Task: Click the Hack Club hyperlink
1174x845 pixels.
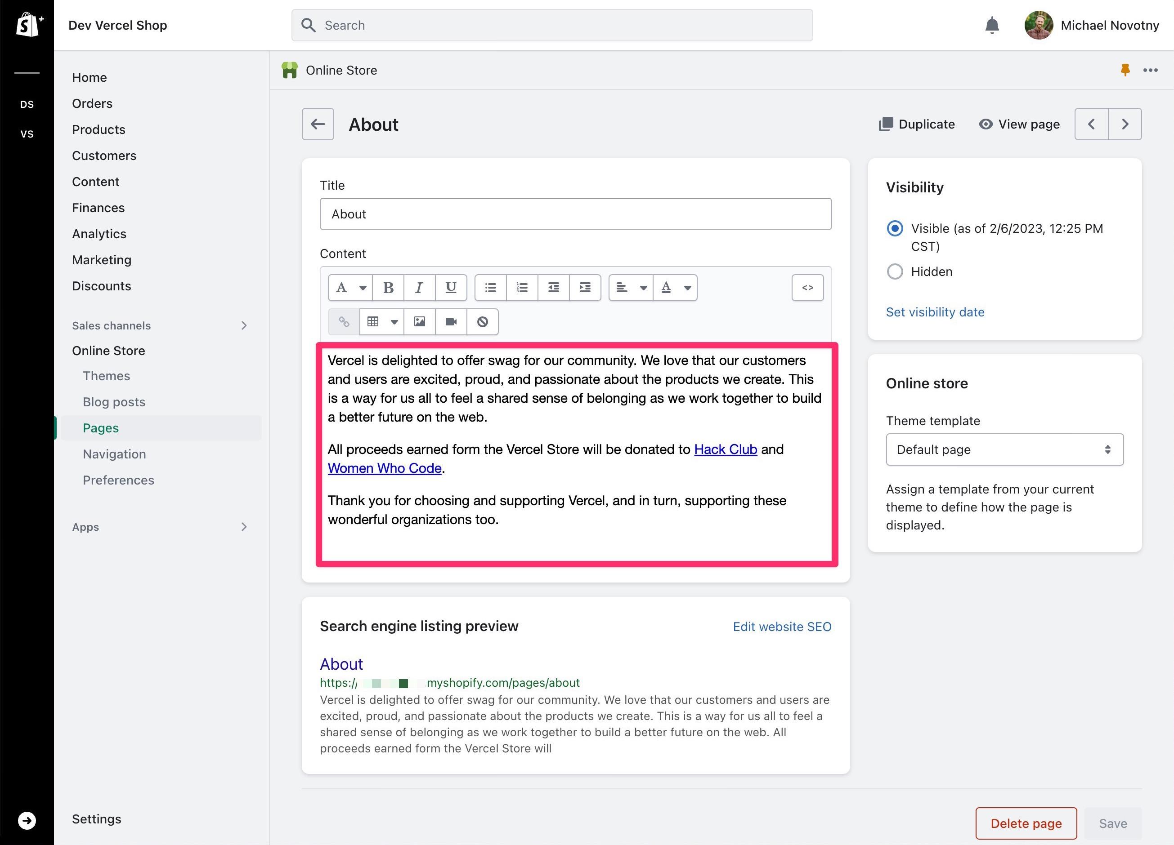Action: [726, 448]
